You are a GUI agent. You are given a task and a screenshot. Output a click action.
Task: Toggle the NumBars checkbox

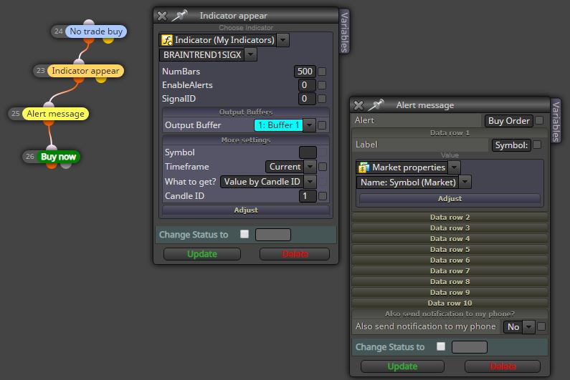tap(322, 72)
